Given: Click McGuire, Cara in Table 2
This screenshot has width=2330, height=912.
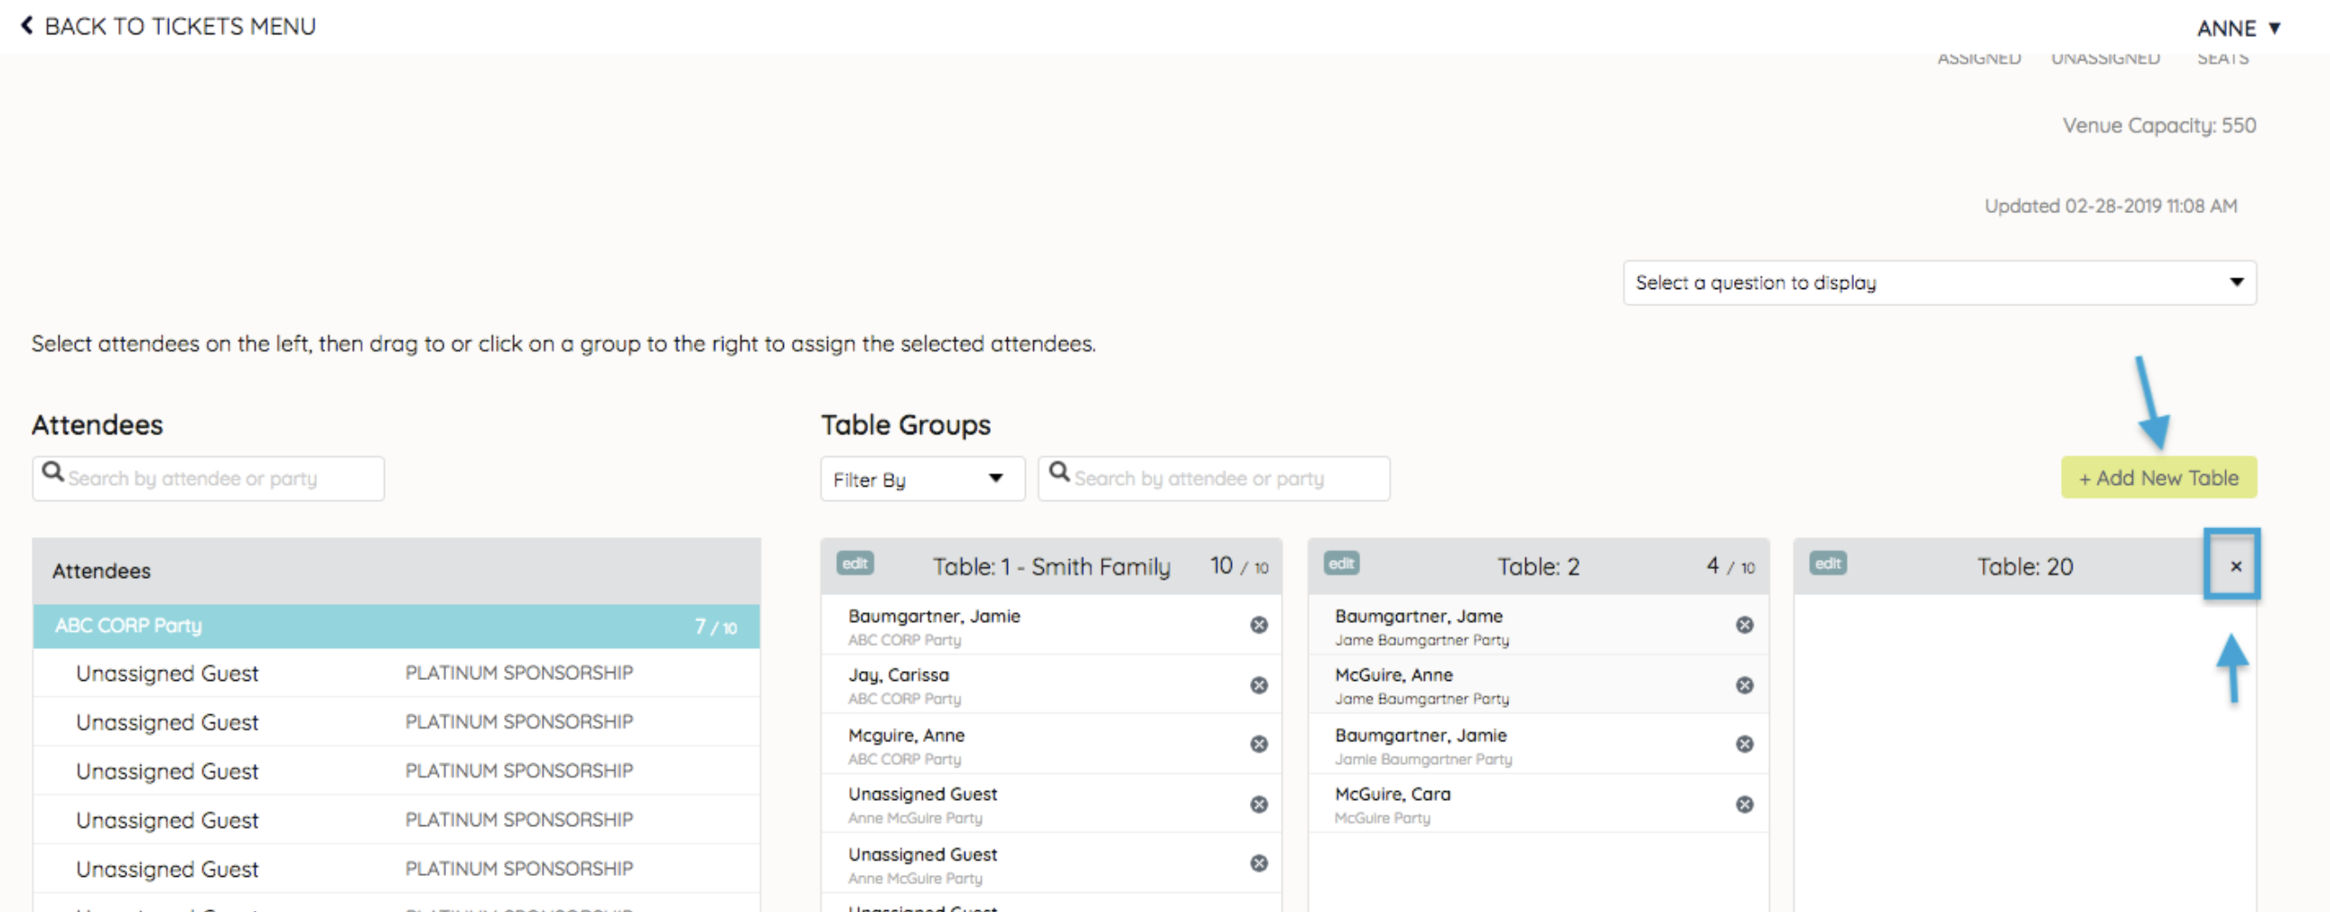Looking at the screenshot, I should 1392,794.
